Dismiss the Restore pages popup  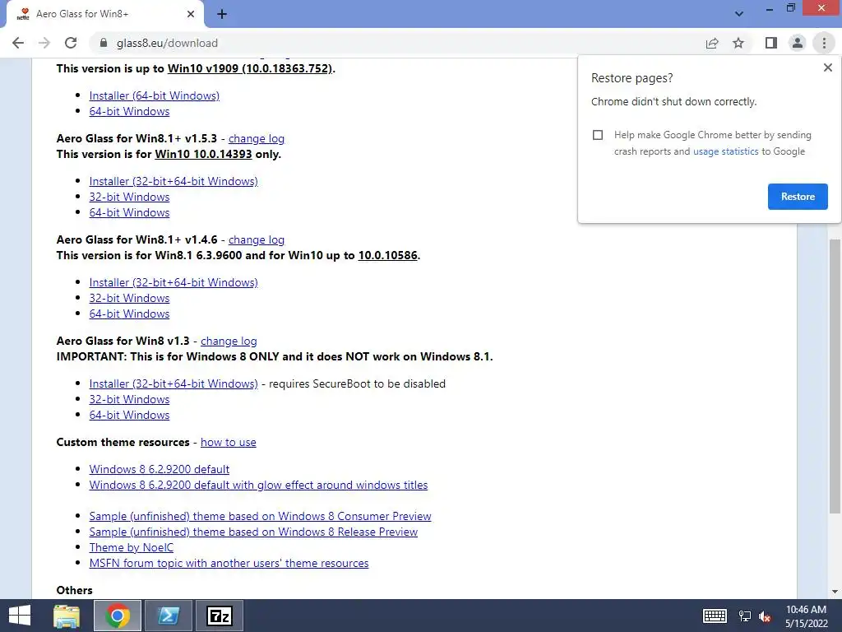click(x=827, y=67)
